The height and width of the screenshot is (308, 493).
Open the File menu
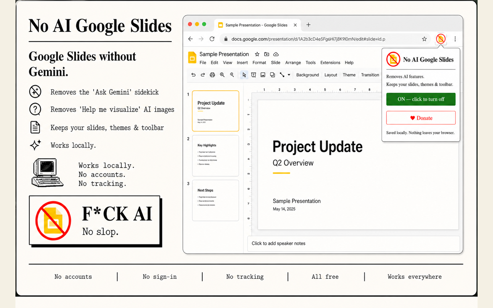pos(203,62)
